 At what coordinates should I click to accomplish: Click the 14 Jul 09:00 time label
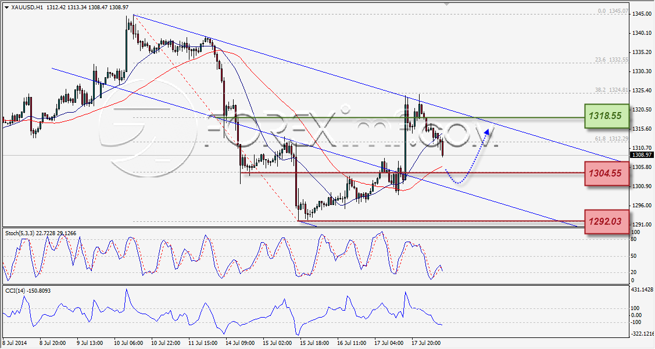point(240,343)
